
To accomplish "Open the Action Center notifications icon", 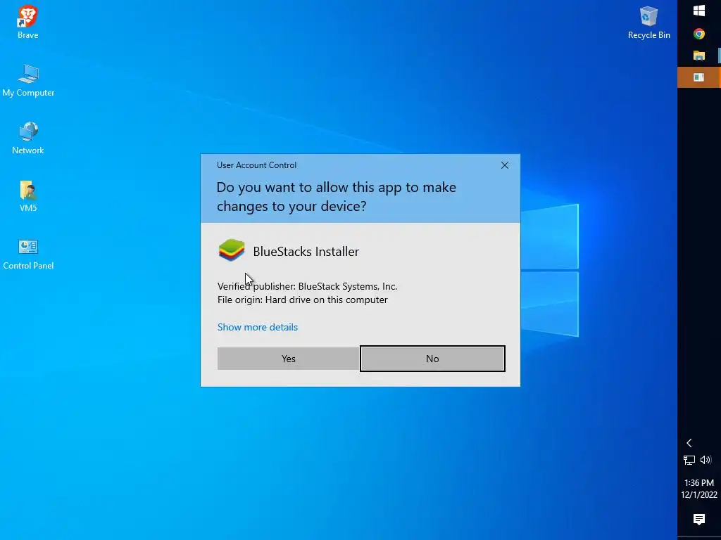I will 699,520.
